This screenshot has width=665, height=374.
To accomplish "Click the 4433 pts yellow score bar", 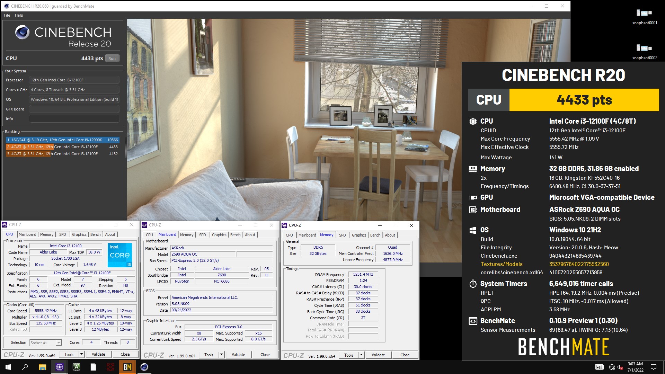I will coord(584,100).
